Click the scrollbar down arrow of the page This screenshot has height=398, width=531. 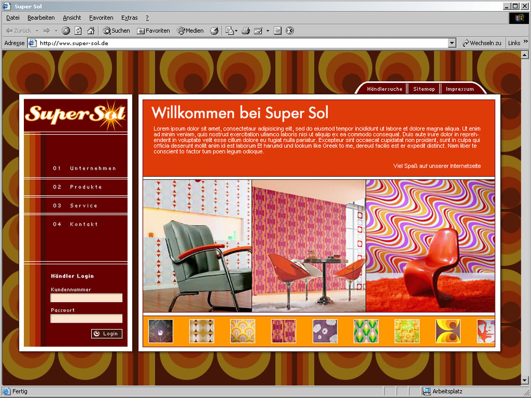tap(525, 380)
